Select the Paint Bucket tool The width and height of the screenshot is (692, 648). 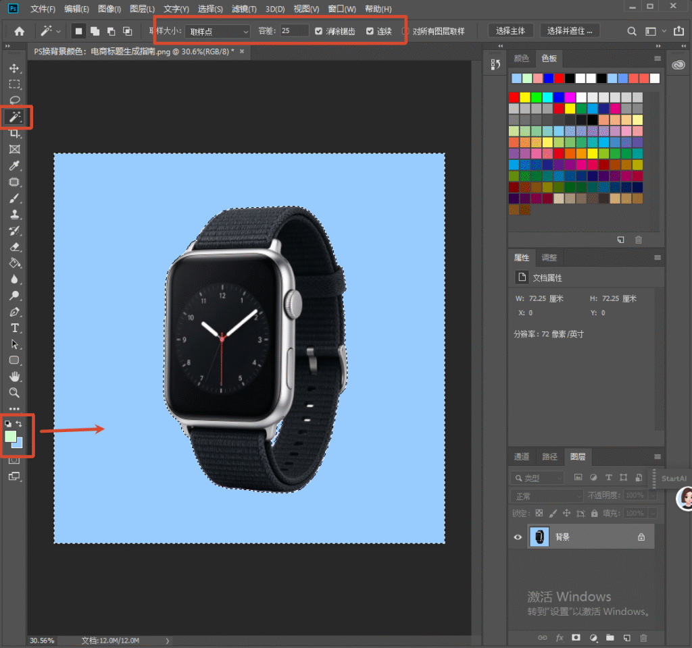click(x=15, y=263)
